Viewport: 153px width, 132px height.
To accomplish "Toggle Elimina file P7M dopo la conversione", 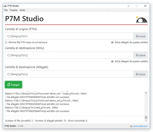I will 6,42.
